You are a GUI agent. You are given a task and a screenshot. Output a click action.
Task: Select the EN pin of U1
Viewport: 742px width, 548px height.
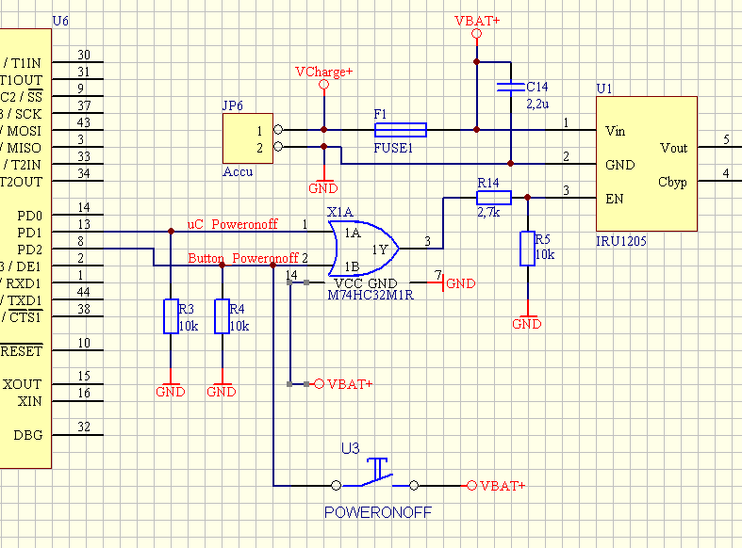point(615,199)
